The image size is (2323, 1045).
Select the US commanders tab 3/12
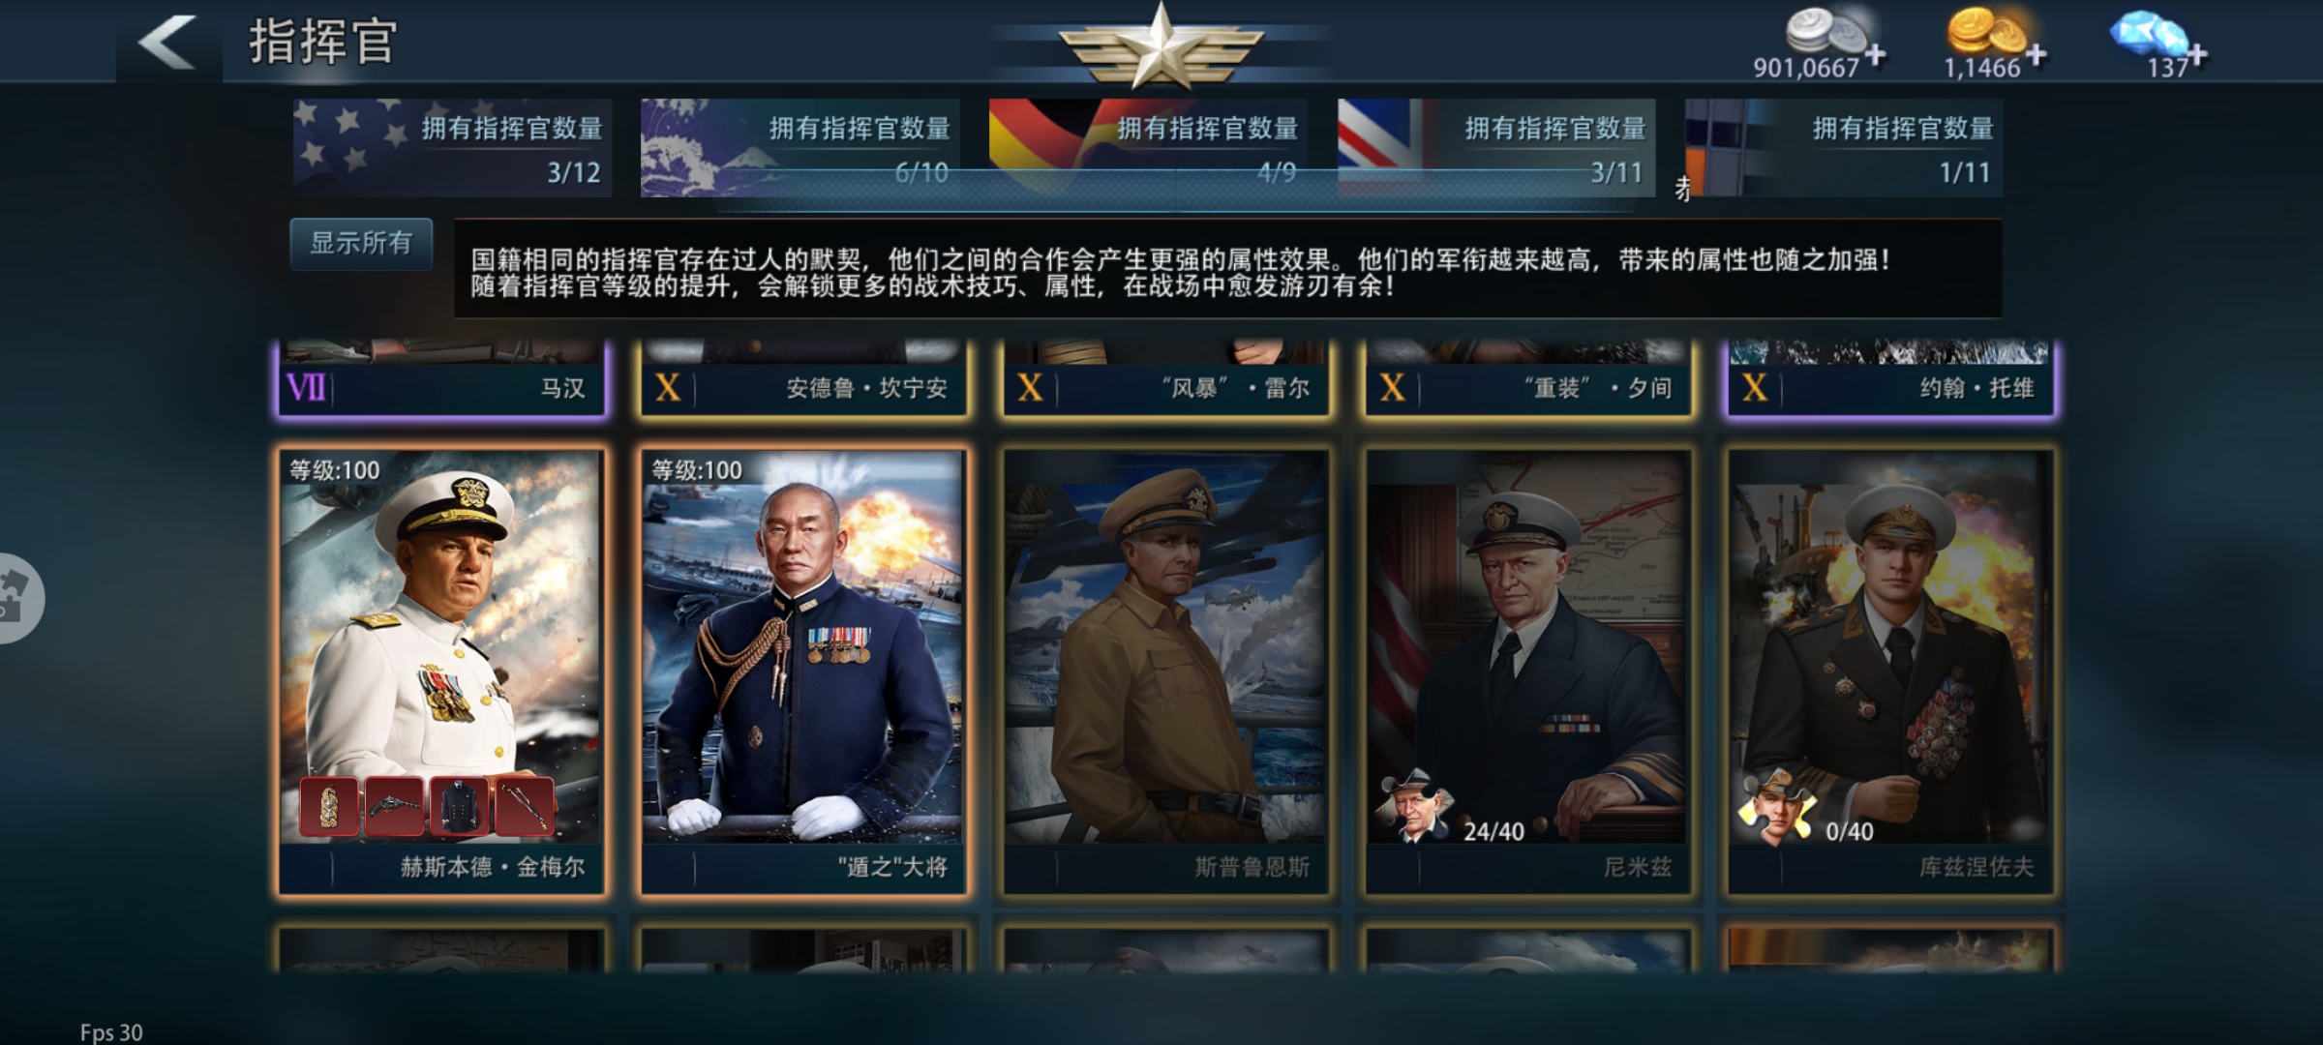point(452,148)
